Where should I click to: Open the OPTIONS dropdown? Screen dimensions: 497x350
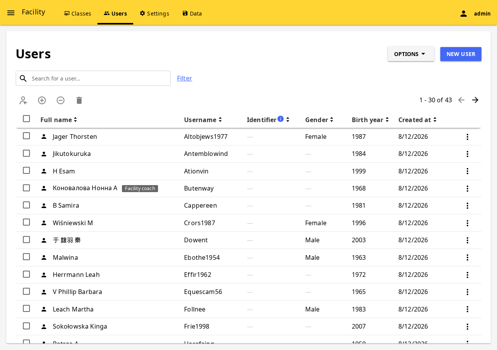[411, 54]
